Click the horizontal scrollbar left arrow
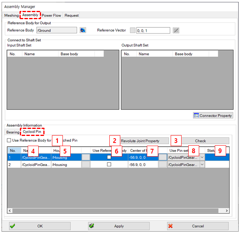 coord(10,211)
